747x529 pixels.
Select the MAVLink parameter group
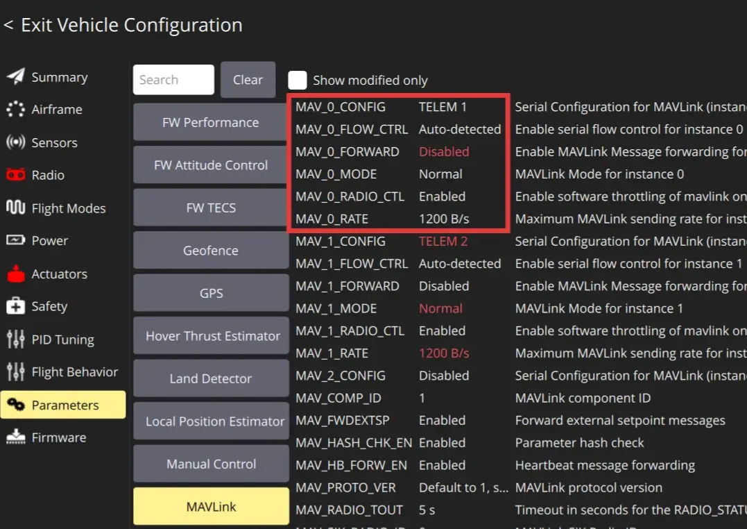click(x=211, y=507)
